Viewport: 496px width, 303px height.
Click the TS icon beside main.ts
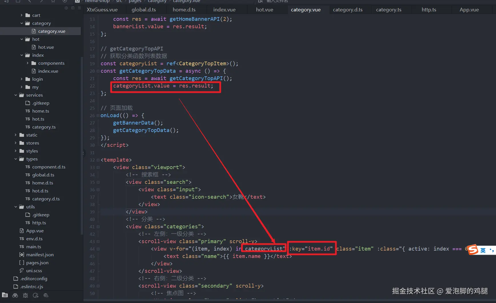(x=22, y=247)
